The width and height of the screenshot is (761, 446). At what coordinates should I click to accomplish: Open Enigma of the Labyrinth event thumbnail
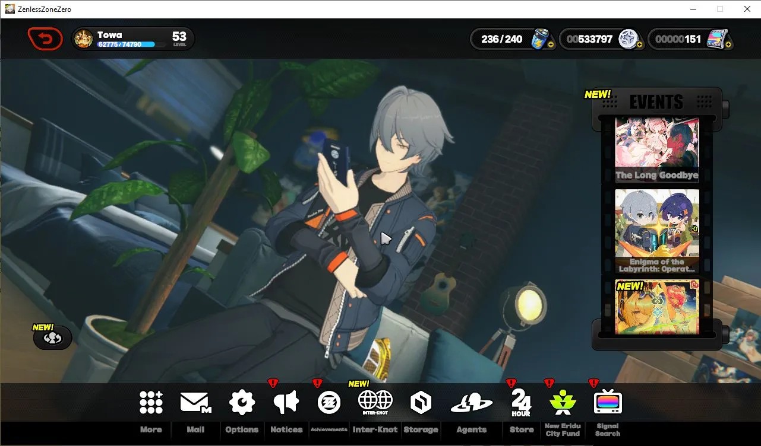[656, 232]
